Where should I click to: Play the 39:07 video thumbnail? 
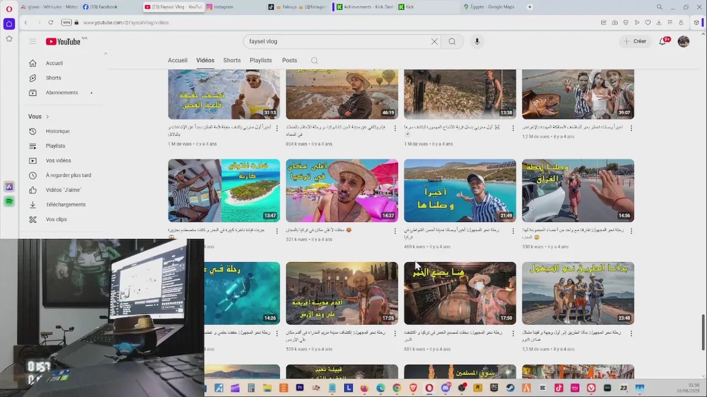click(578, 94)
